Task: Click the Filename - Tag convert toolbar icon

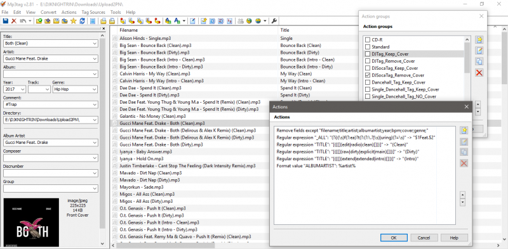Action: [x=132, y=21]
